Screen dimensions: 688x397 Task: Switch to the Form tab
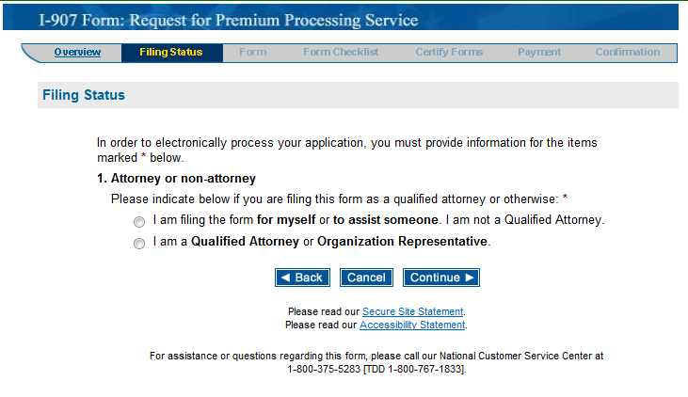[252, 53]
